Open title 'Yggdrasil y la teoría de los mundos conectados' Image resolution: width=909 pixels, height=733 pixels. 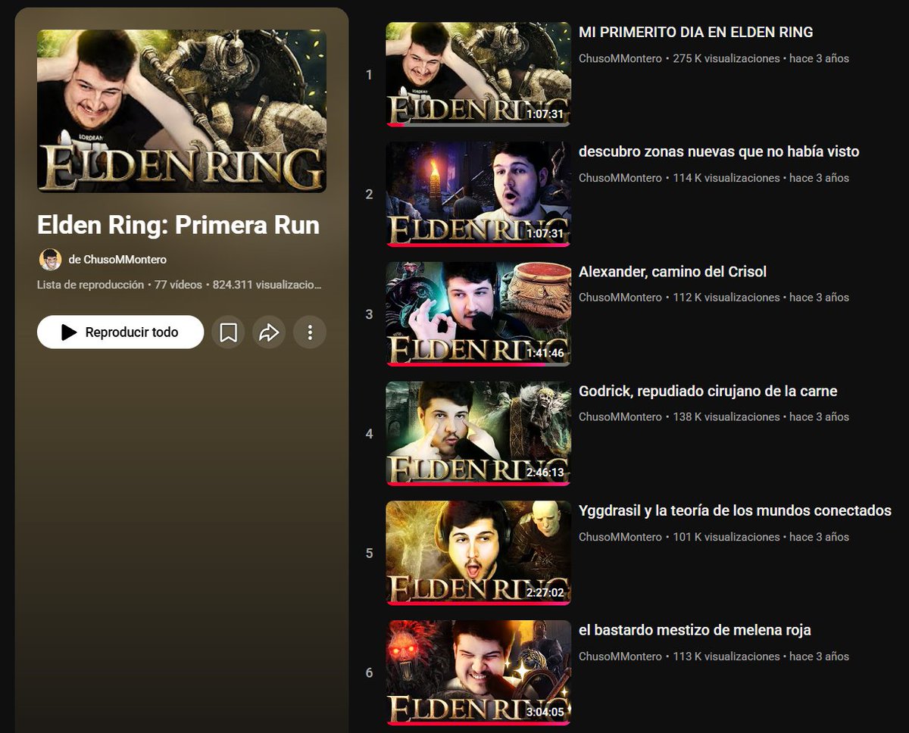coord(735,511)
